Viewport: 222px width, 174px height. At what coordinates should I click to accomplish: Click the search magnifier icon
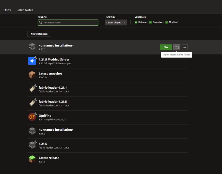[x=41, y=23]
